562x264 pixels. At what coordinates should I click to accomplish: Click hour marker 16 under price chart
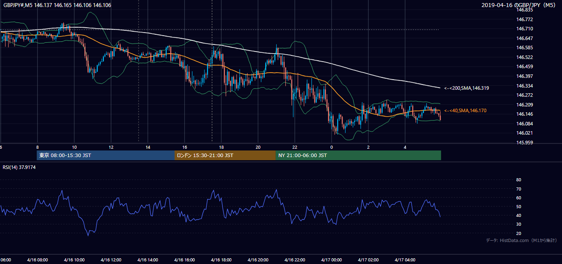[185, 147]
